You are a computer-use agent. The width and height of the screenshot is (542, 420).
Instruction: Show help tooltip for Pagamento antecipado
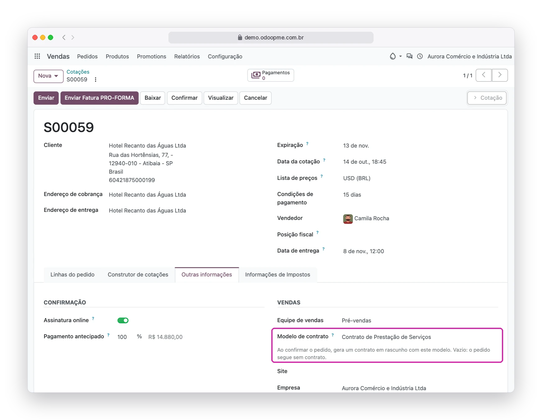[108, 335]
